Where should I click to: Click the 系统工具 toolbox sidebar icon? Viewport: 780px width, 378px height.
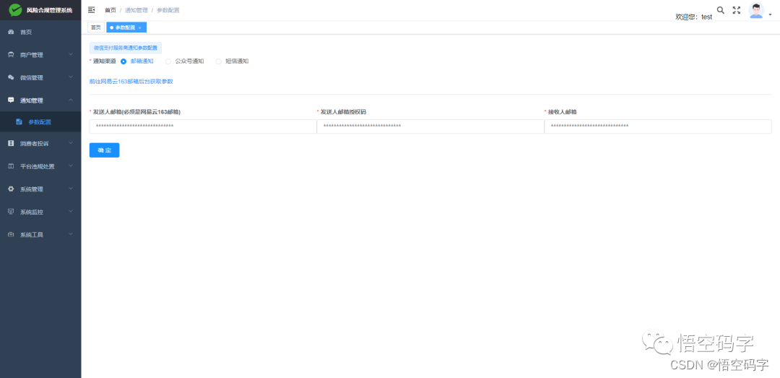click(x=11, y=235)
